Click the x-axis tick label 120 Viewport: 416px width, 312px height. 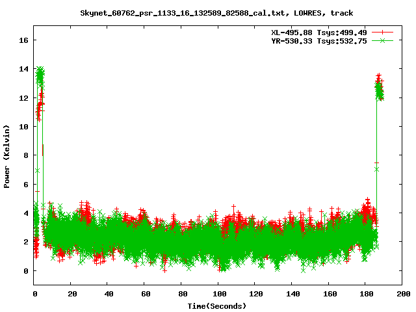pos(256,294)
